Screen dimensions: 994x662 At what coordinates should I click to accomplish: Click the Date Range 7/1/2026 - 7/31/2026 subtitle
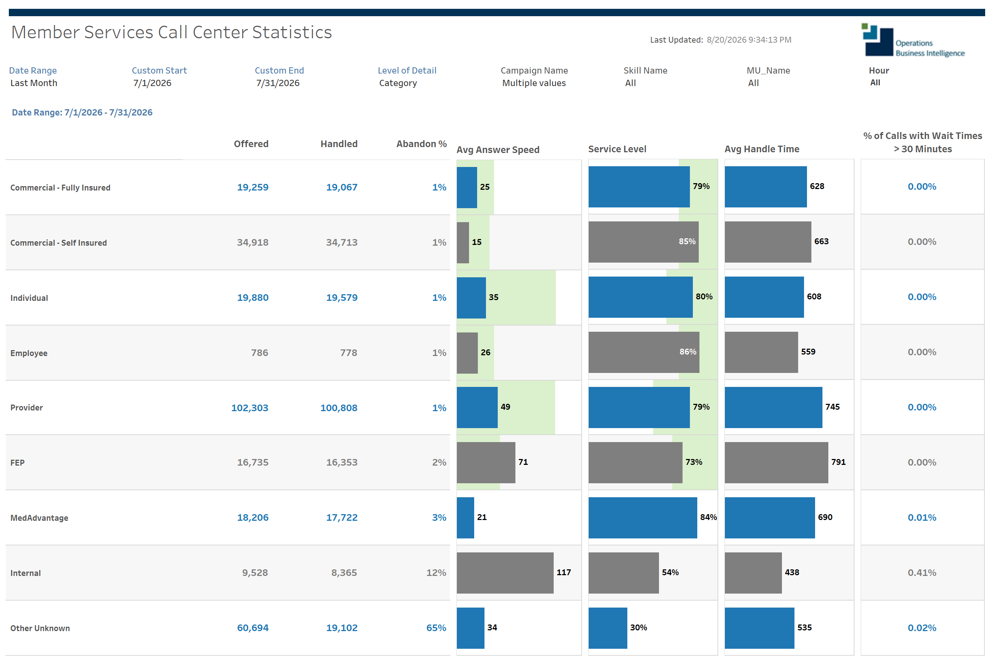[x=82, y=112]
